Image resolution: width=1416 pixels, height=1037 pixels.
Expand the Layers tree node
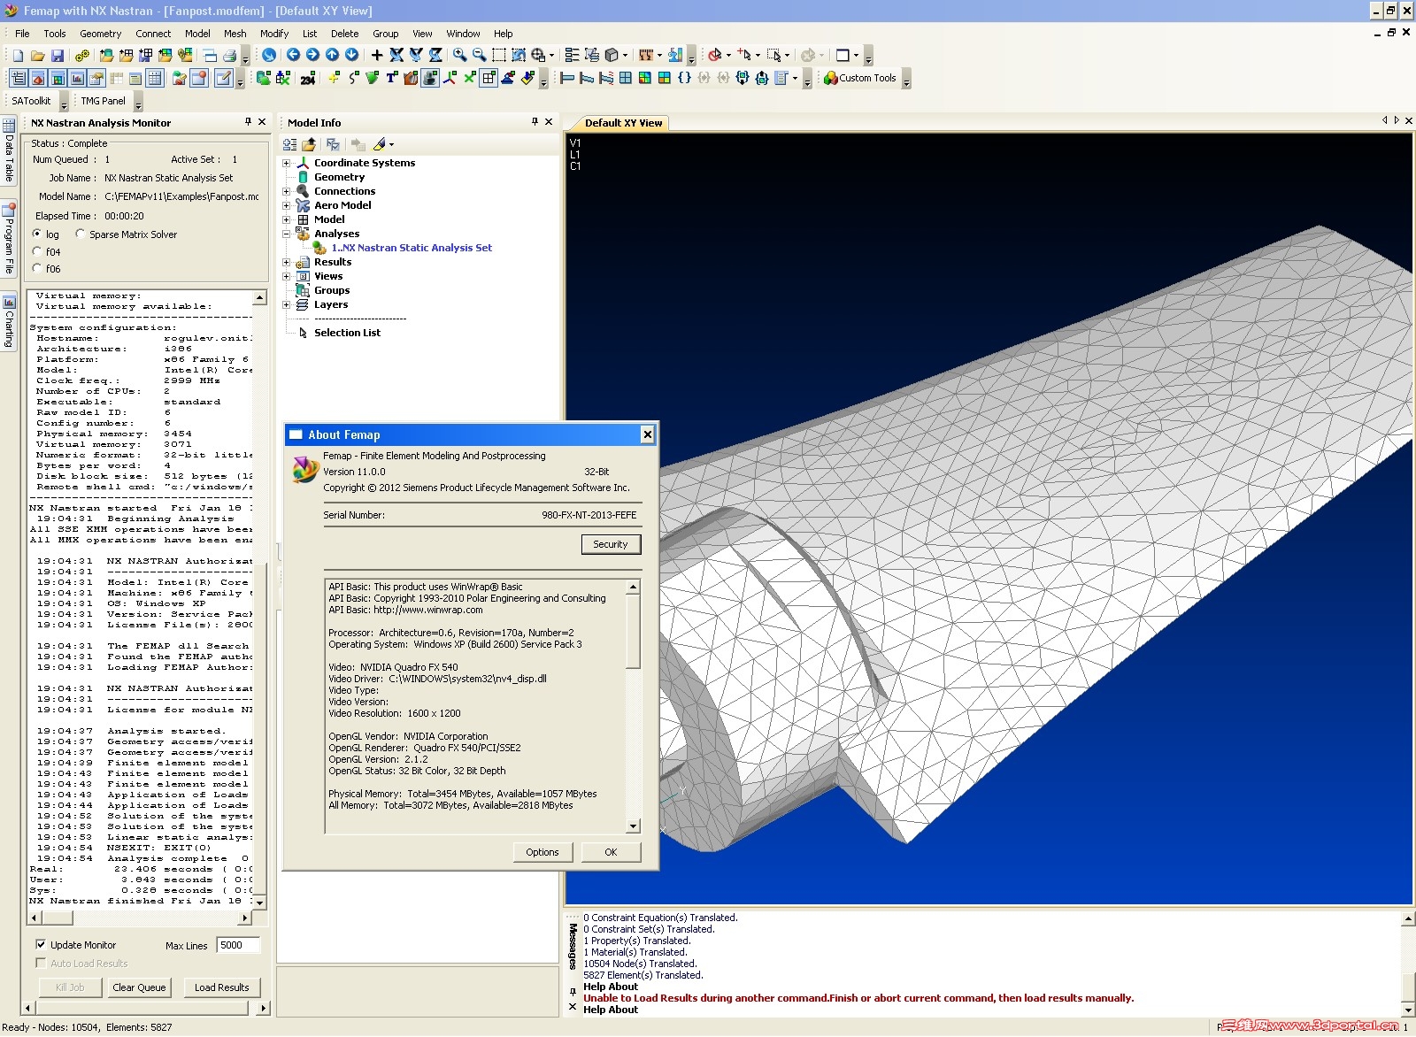pyautogui.click(x=286, y=304)
